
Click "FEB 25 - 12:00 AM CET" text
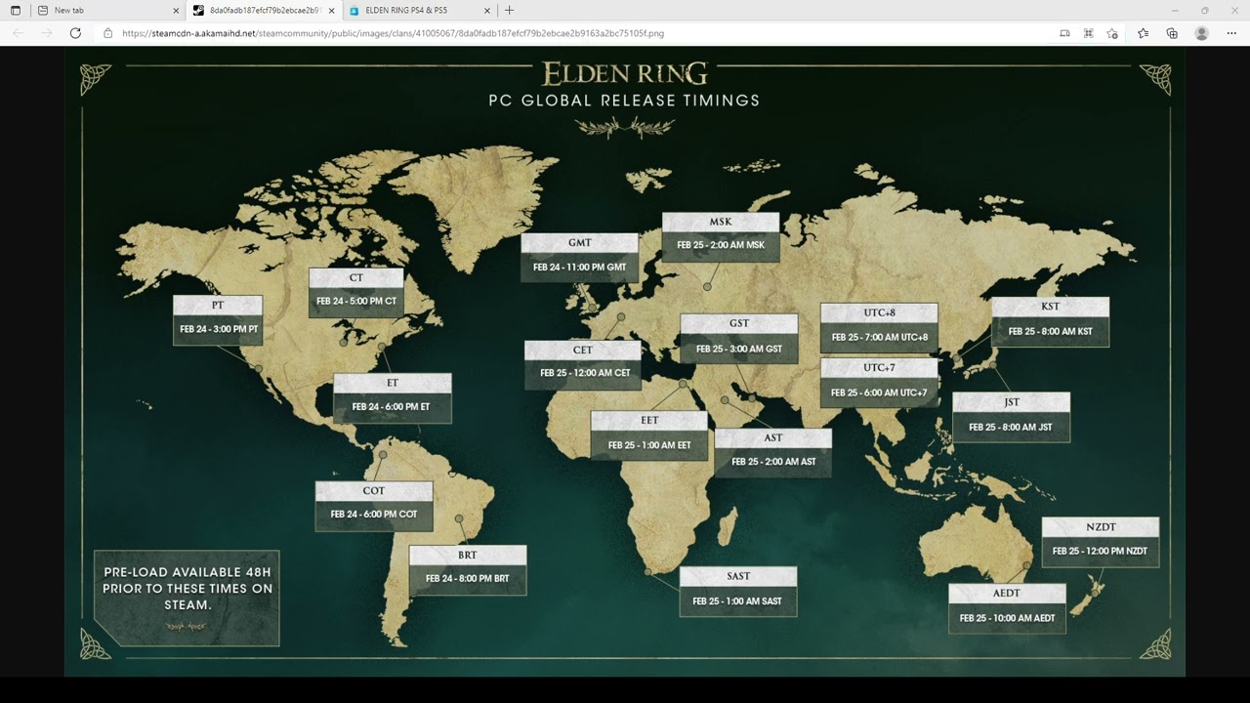(x=585, y=373)
